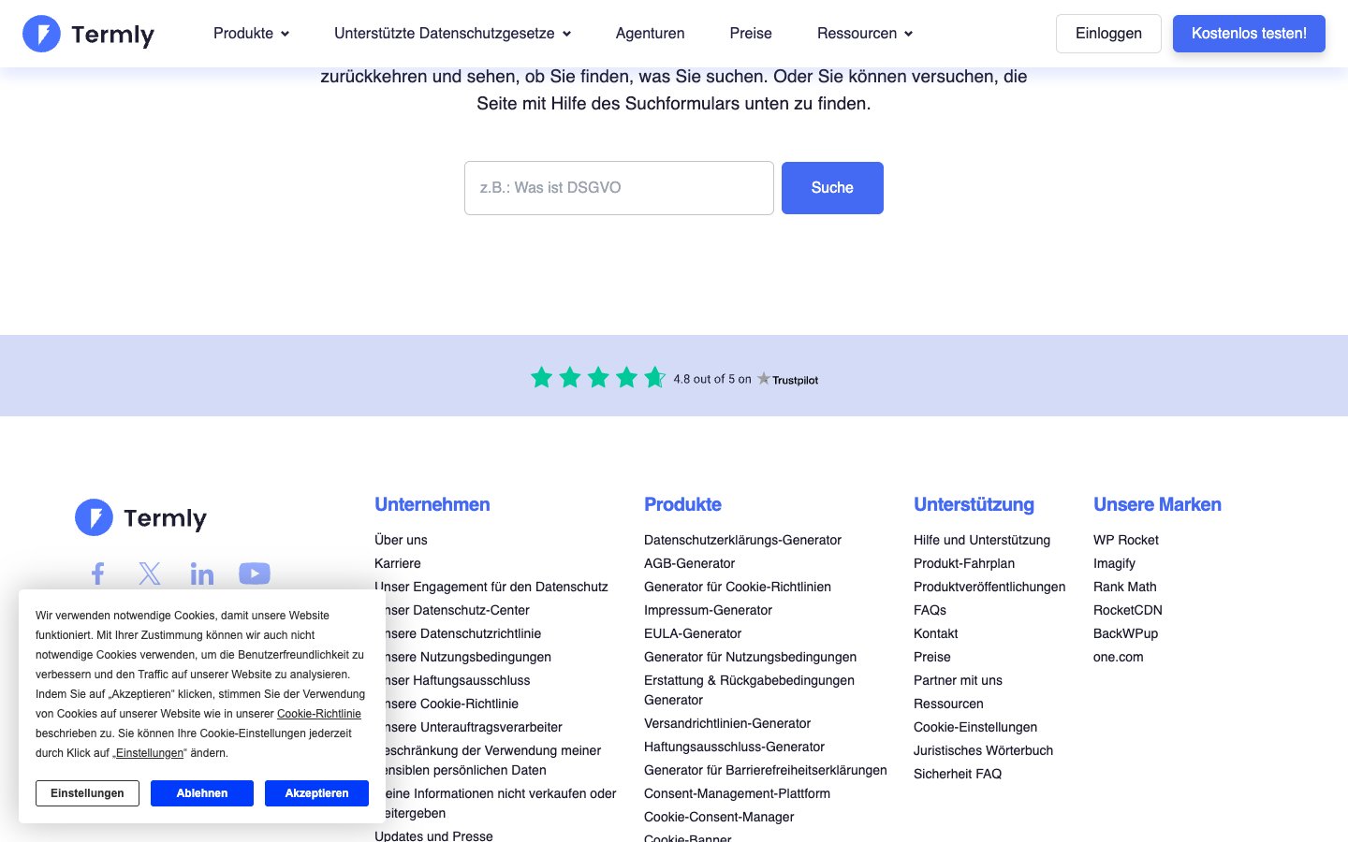Image resolution: width=1348 pixels, height=842 pixels.
Task: Expand the Produkte dropdown menu
Action: coord(251,34)
